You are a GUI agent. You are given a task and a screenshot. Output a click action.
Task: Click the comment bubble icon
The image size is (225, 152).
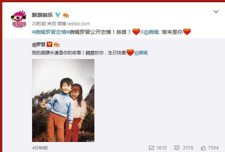[177, 148]
